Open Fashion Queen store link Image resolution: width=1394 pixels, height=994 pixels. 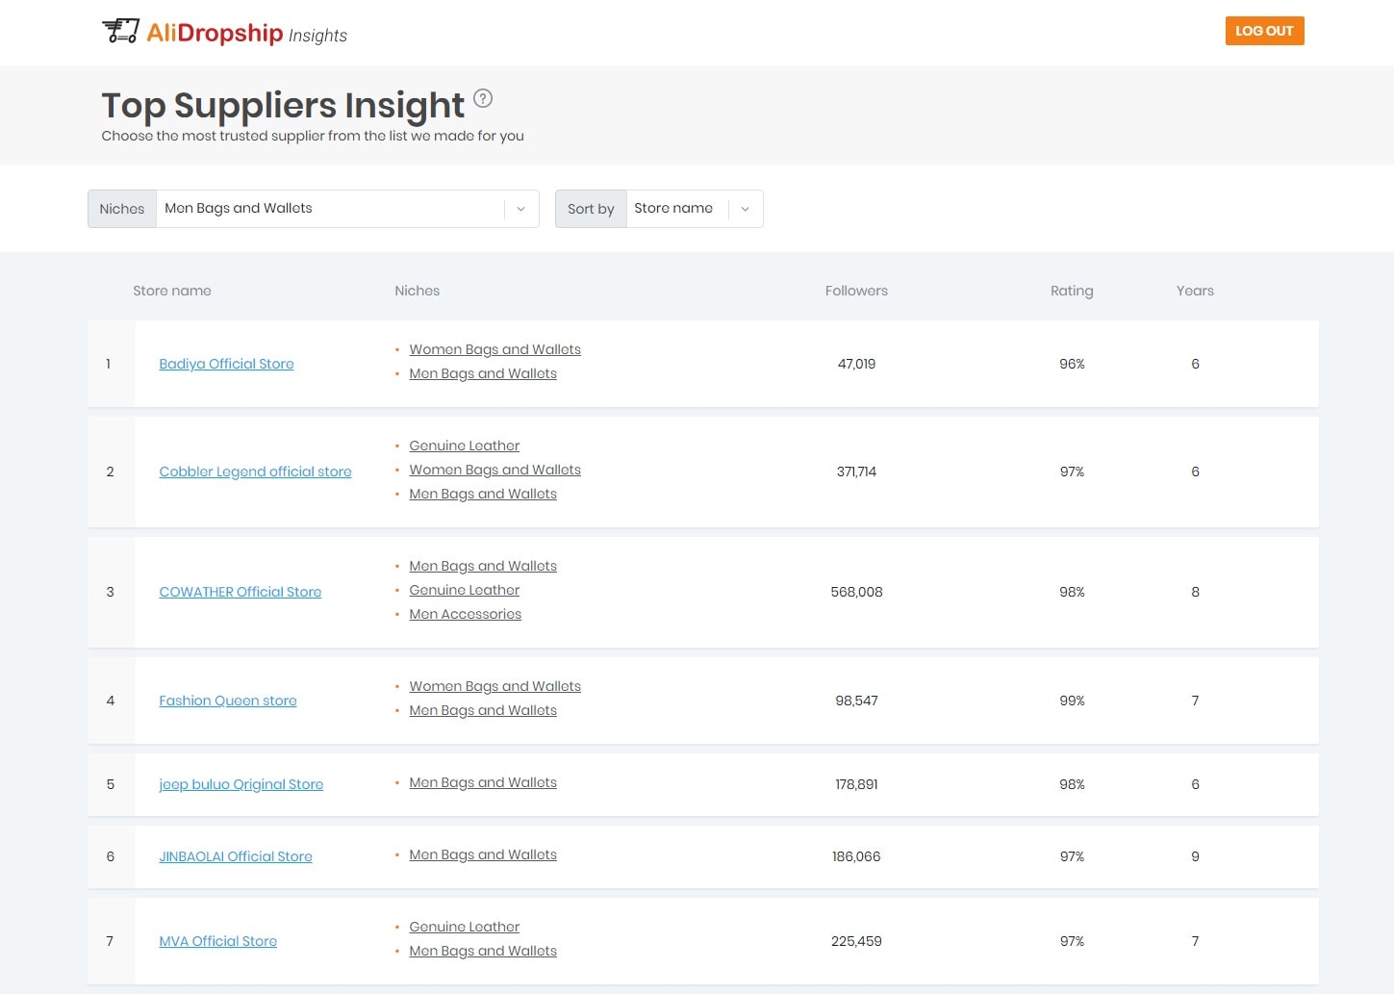pyautogui.click(x=227, y=701)
